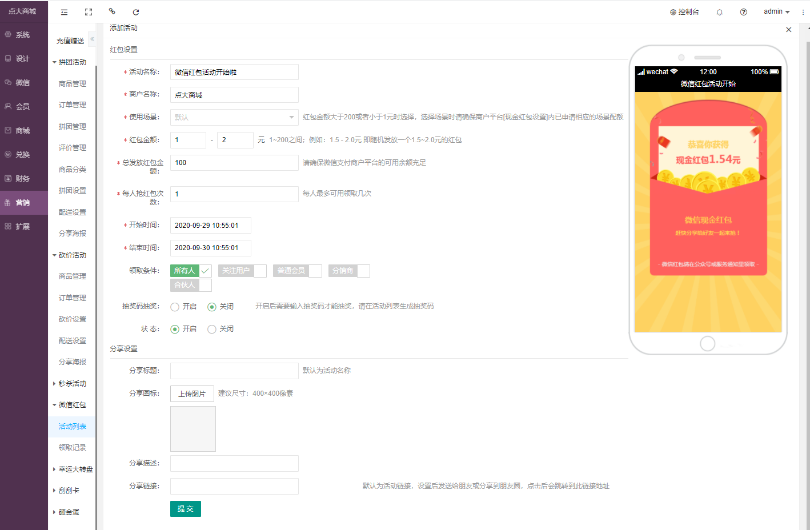Click the 结束时间 date field
This screenshot has width=810, height=530.
coord(211,248)
